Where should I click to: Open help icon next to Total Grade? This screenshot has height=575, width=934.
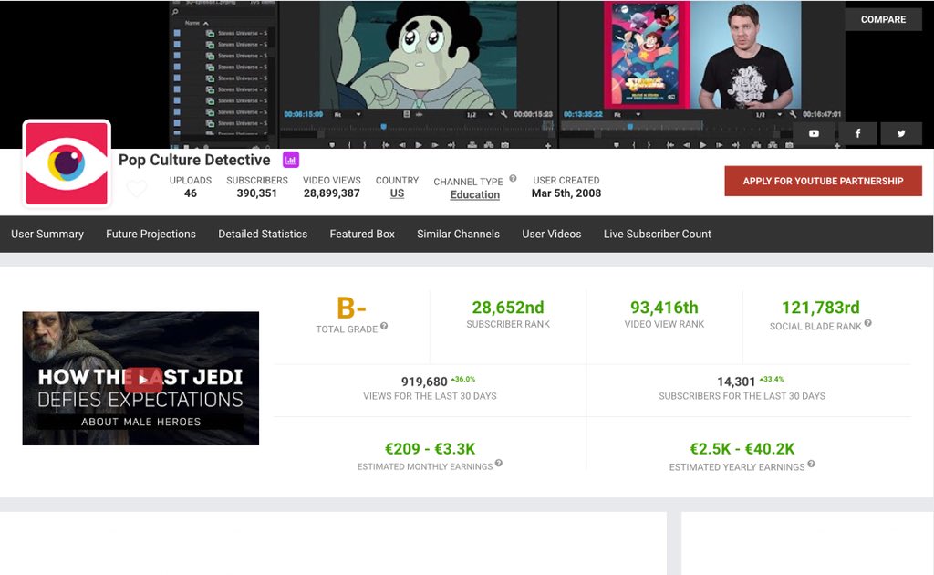coord(384,326)
